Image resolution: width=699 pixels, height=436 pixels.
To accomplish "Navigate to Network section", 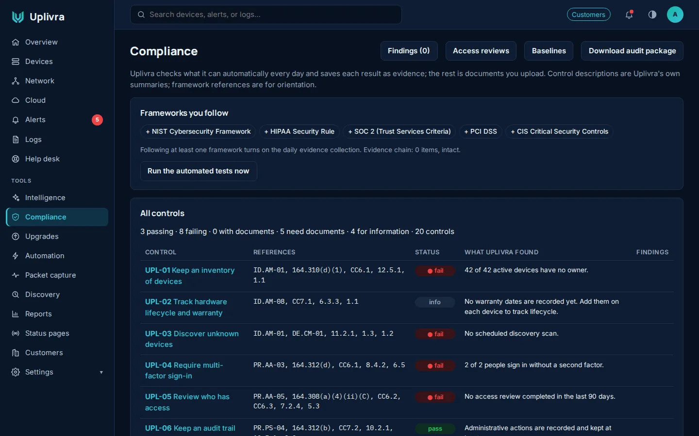I will point(57,81).
